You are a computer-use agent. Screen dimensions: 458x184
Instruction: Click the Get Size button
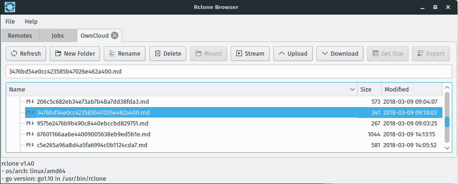pos(387,54)
